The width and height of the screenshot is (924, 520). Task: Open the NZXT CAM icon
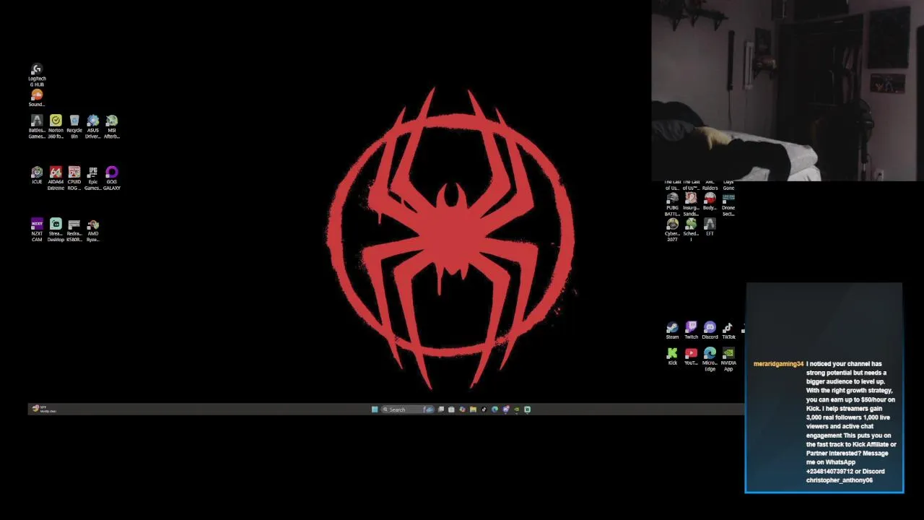[x=37, y=230]
